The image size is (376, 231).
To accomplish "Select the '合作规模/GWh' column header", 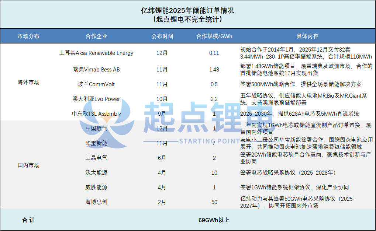I will click(214, 36).
